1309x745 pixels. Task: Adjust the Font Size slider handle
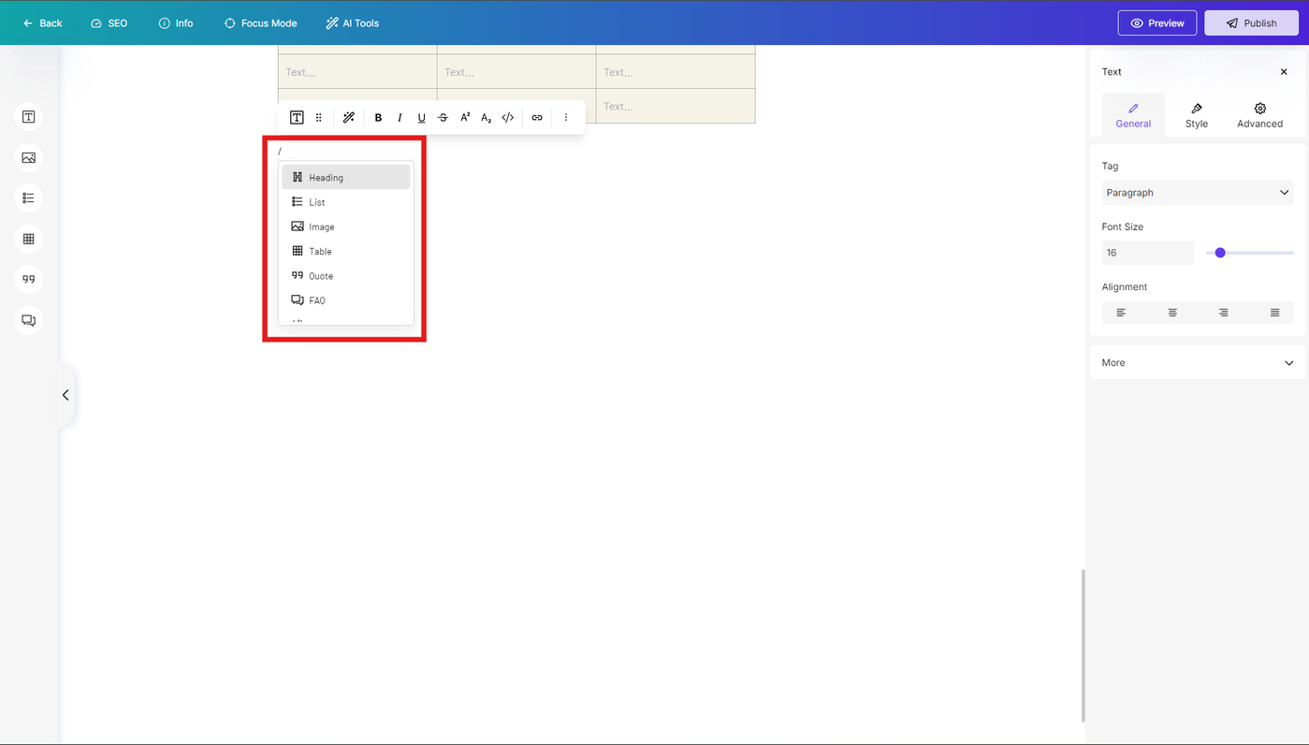click(1220, 253)
